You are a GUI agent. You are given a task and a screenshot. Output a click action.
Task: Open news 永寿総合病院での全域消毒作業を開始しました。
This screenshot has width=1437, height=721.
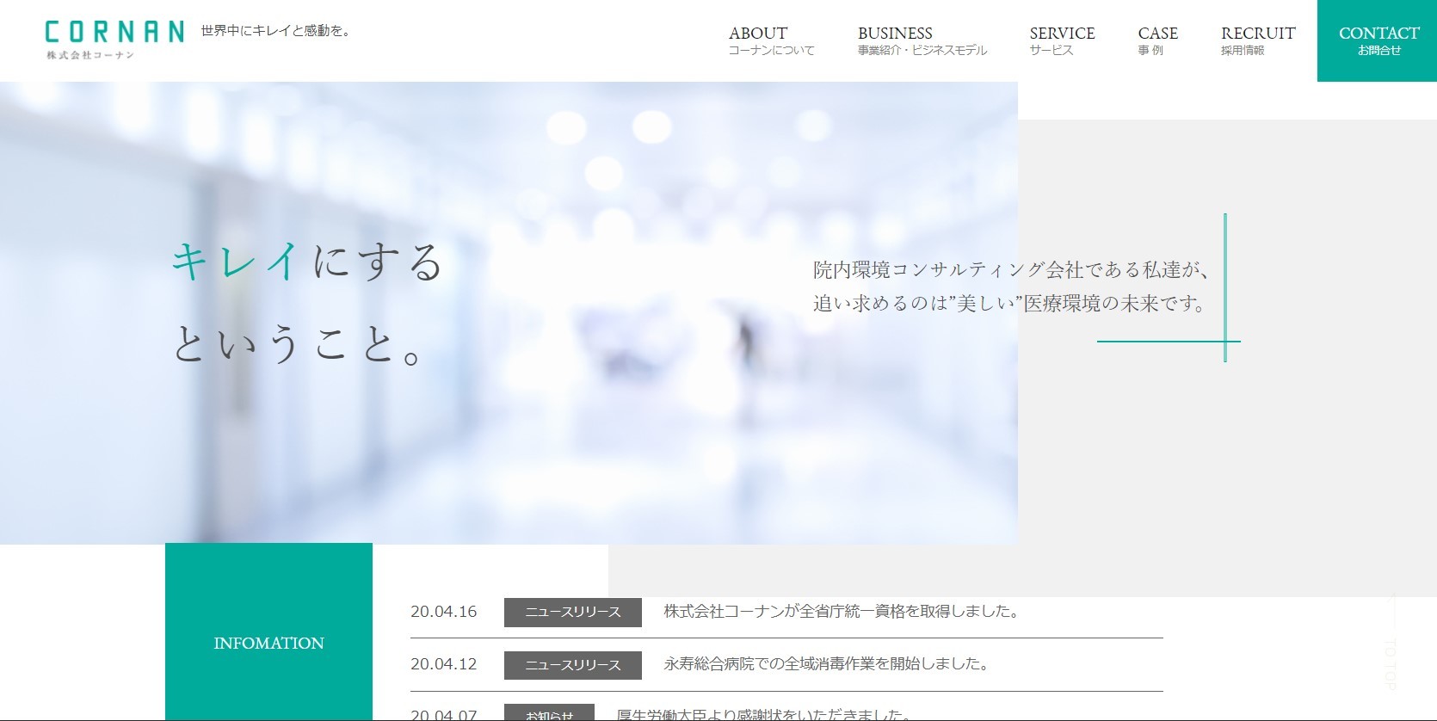pos(827,664)
